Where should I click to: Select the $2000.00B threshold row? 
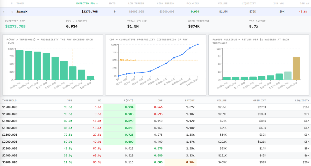click(155, 142)
